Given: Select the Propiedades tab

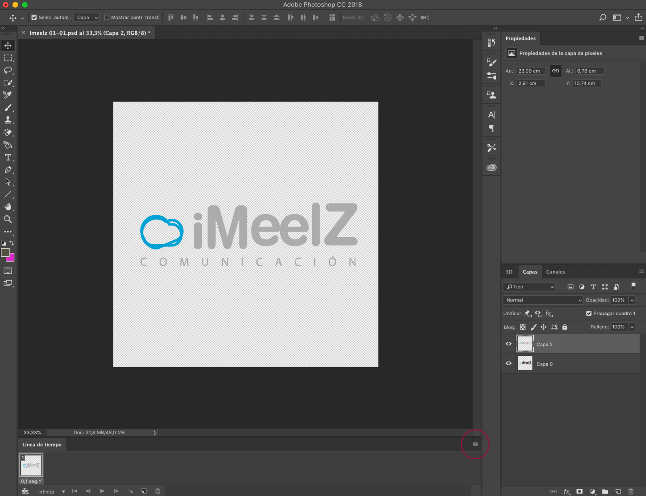Looking at the screenshot, I should [520, 38].
